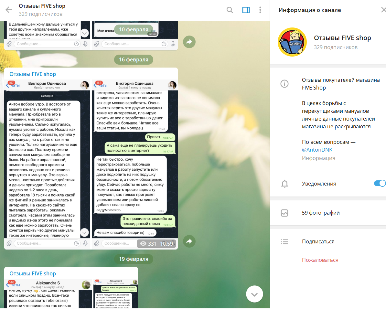The width and height of the screenshot is (386, 309).
Task: Open the screenshot with 'В дальнейшем хочу дальше учиться'
Action: pos(47,36)
